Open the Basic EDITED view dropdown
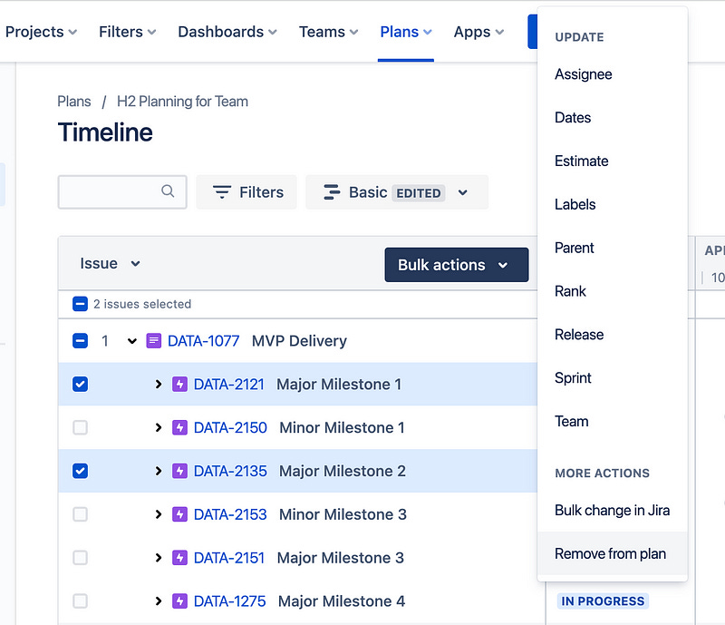725x625 pixels. tap(397, 192)
